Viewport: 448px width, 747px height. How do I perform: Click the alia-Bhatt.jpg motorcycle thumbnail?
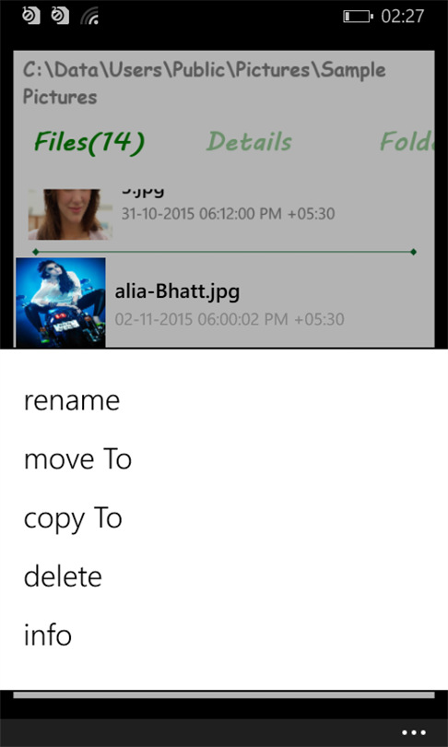pos(61,302)
